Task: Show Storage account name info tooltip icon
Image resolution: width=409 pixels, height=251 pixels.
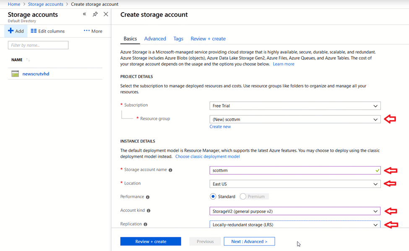Action: click(170, 170)
